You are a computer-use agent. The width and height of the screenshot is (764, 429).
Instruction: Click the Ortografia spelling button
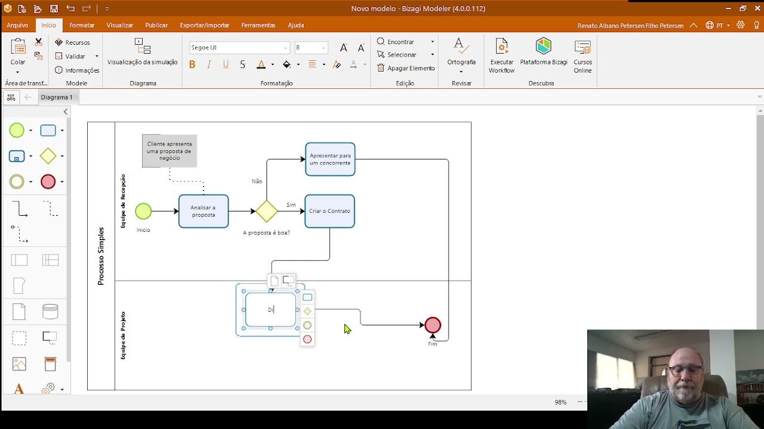[x=461, y=55]
